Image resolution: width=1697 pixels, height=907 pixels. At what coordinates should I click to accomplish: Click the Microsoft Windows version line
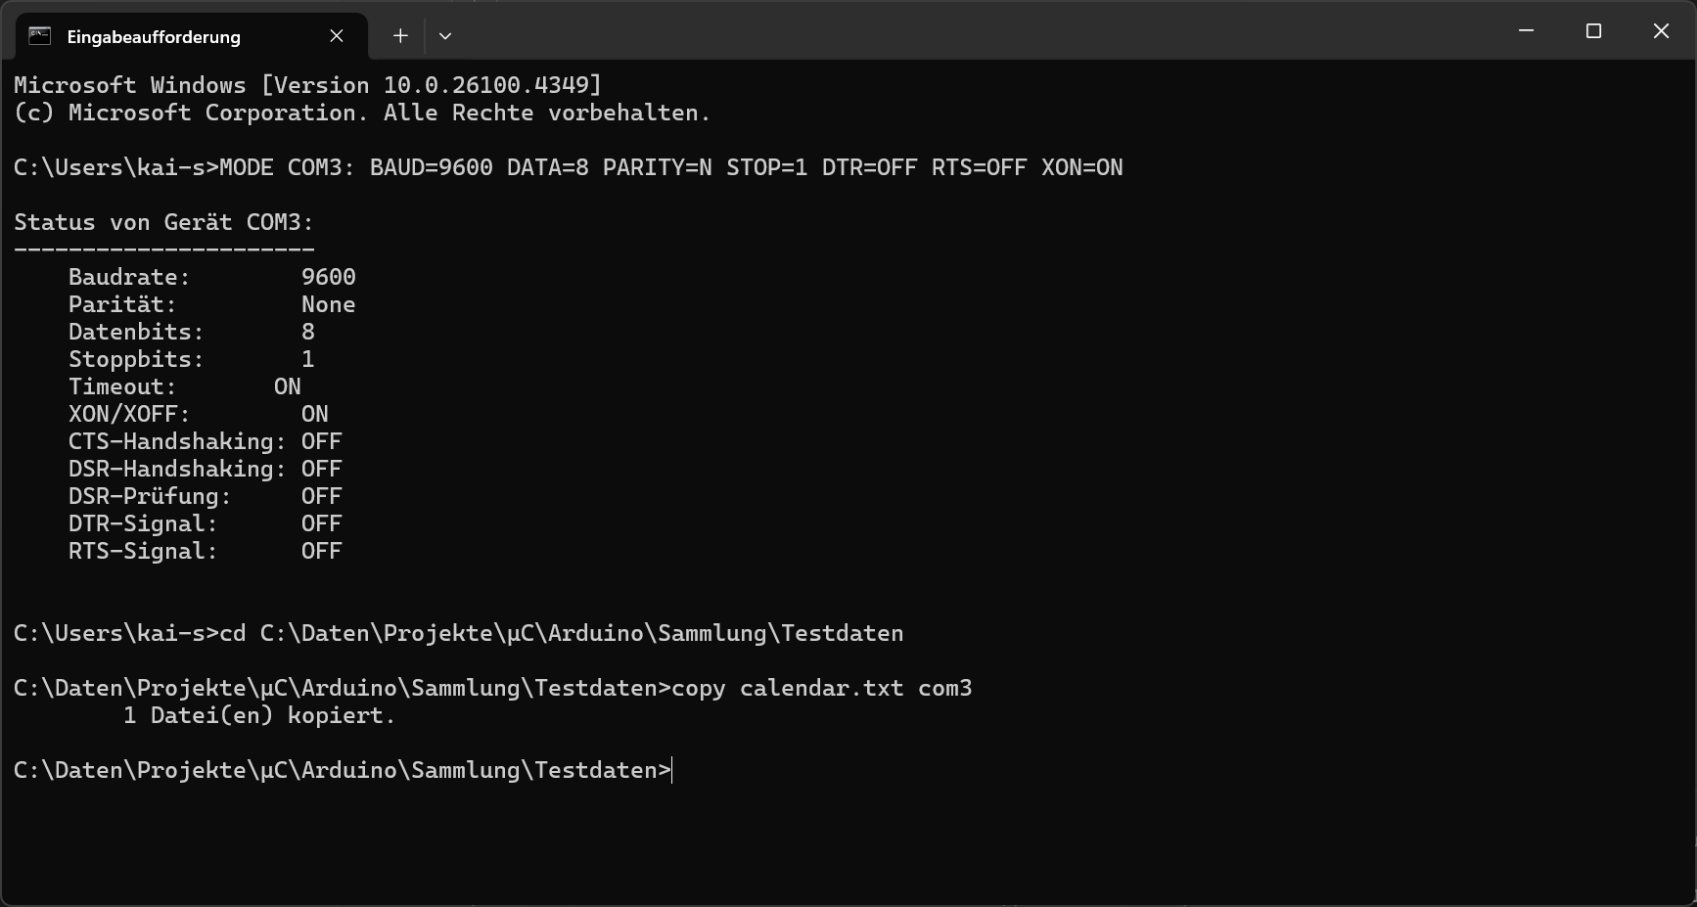[x=308, y=85]
